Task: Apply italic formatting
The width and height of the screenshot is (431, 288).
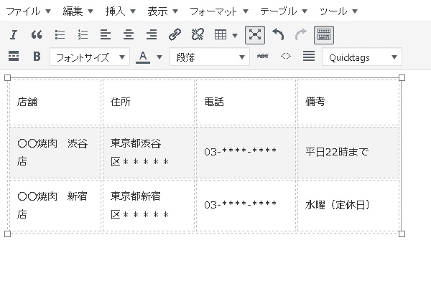Action: coord(14,34)
